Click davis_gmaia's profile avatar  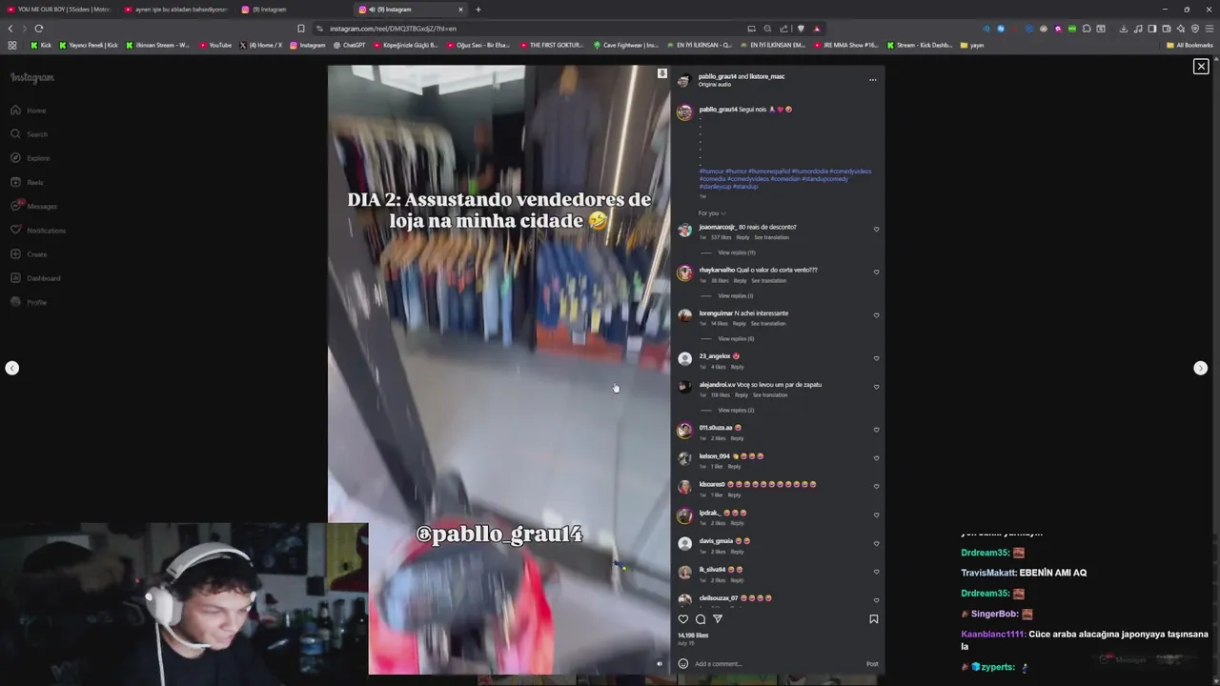coord(684,544)
